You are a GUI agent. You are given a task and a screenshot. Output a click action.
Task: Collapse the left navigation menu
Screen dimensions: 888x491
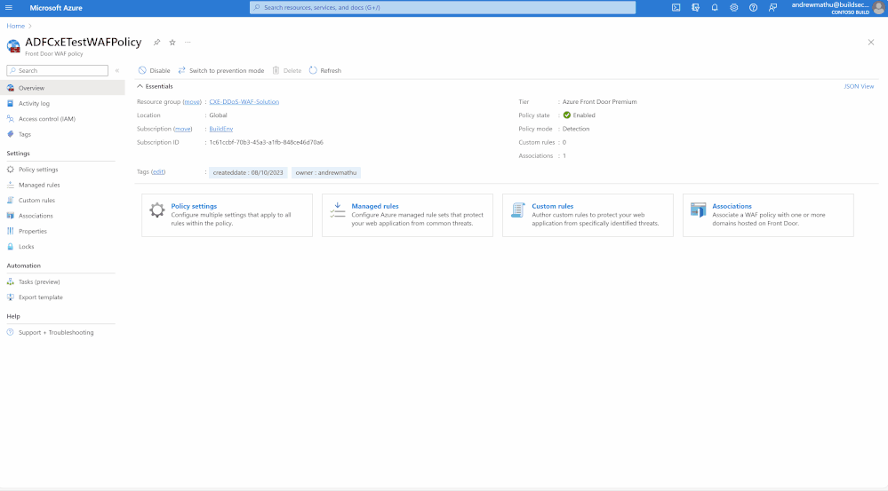click(117, 71)
